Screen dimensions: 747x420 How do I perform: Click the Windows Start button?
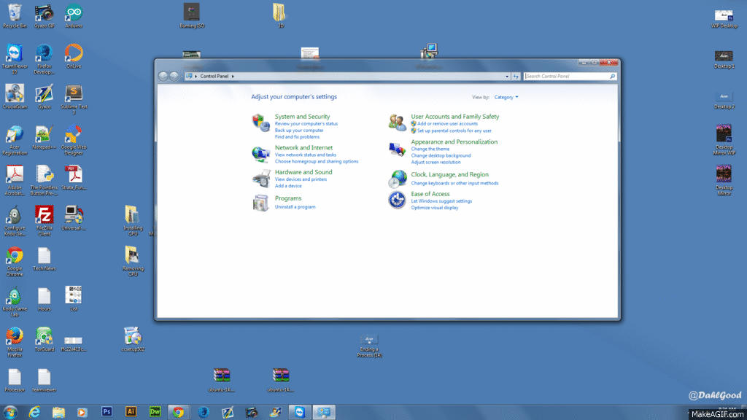pos(10,412)
